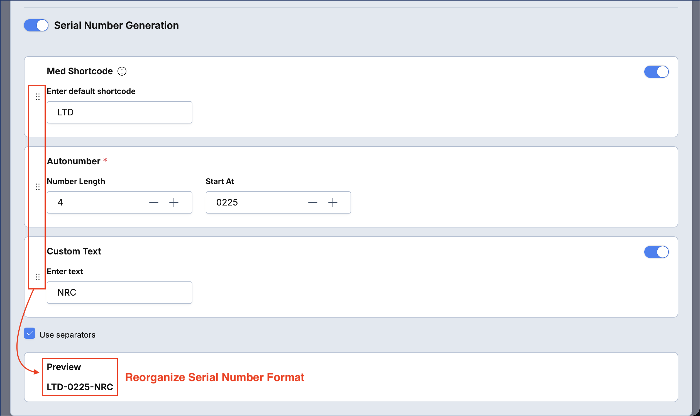Uncheck the Use separators checkbox

click(30, 333)
